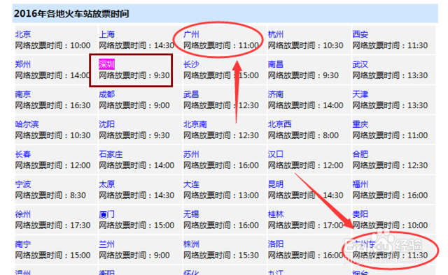Click the 苏州 station link

[191, 154]
